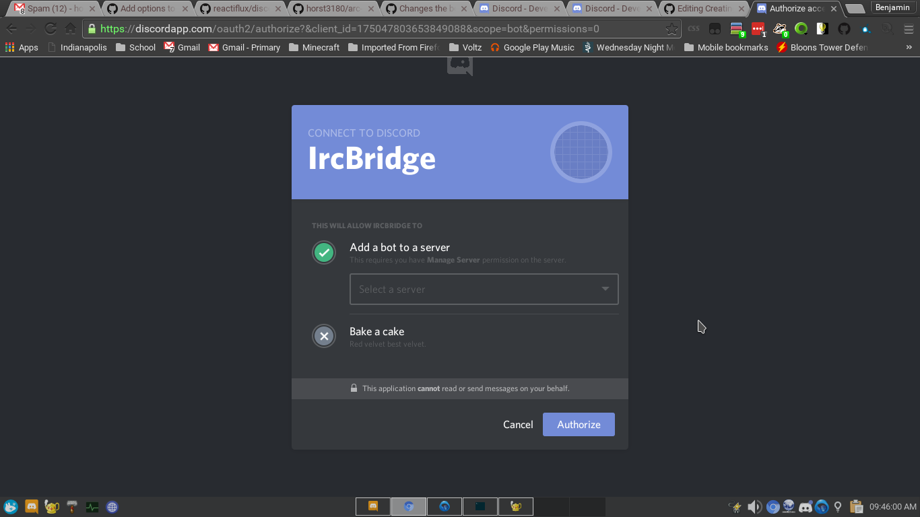920x517 pixels.
Task: Open the volume slider from the tray
Action: click(x=754, y=506)
